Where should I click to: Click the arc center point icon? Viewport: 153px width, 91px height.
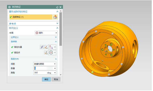pos(51,53)
